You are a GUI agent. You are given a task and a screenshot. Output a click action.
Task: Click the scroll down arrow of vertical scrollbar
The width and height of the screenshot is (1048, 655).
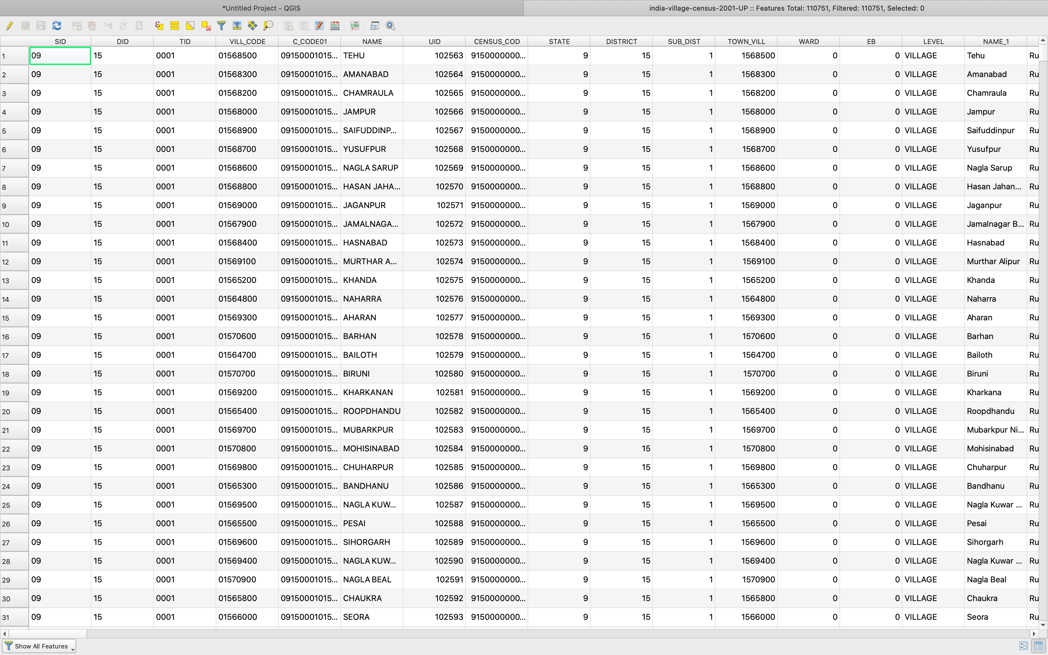pos(1043,625)
